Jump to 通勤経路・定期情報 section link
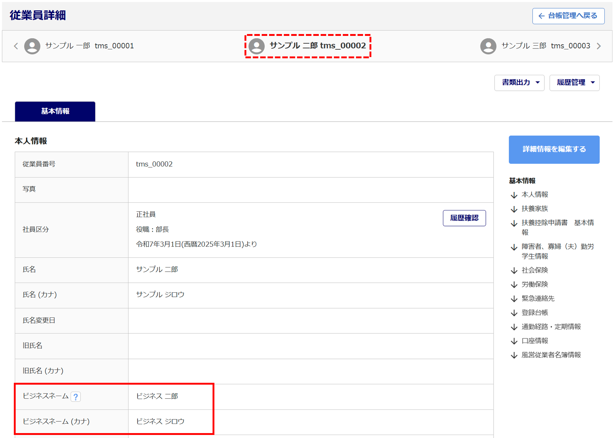The width and height of the screenshot is (614, 438). coord(551,327)
